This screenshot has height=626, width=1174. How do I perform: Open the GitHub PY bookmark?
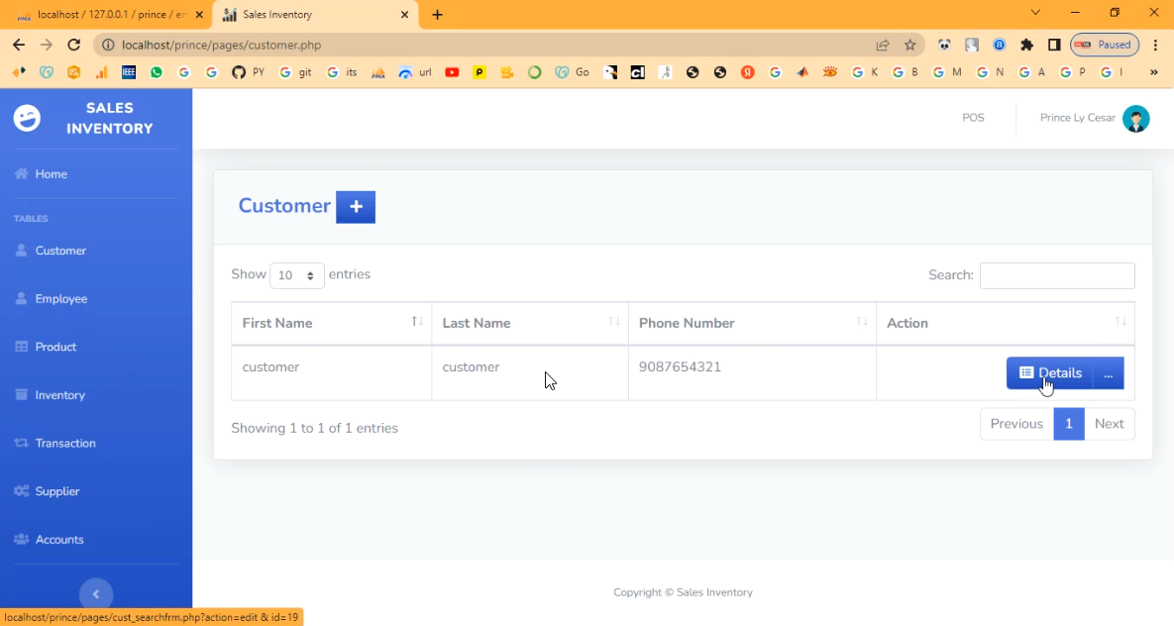[x=248, y=72]
